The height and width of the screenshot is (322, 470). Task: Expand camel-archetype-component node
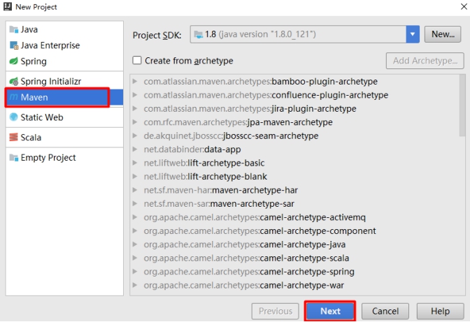click(135, 230)
